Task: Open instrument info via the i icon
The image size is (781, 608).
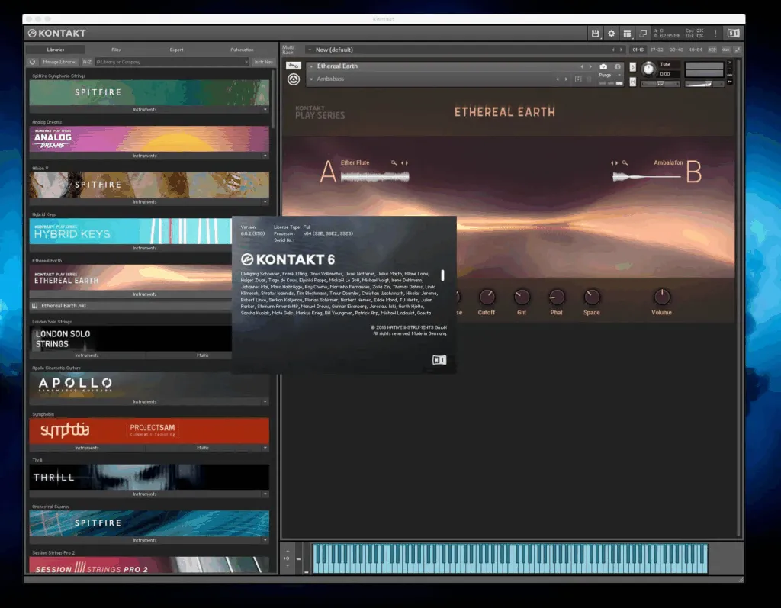Action: point(618,66)
